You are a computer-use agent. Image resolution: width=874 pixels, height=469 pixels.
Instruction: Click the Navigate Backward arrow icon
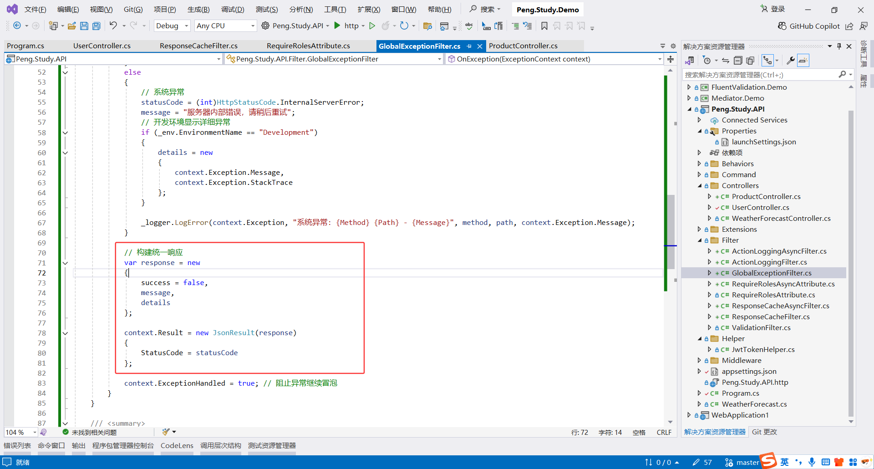coord(17,26)
